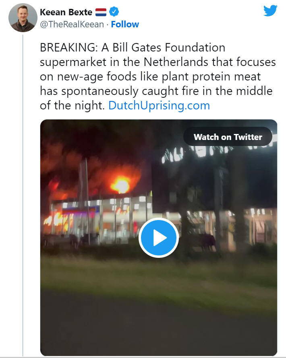
Task: Click the tweet line starting with BREAKING
Action: tap(133, 47)
